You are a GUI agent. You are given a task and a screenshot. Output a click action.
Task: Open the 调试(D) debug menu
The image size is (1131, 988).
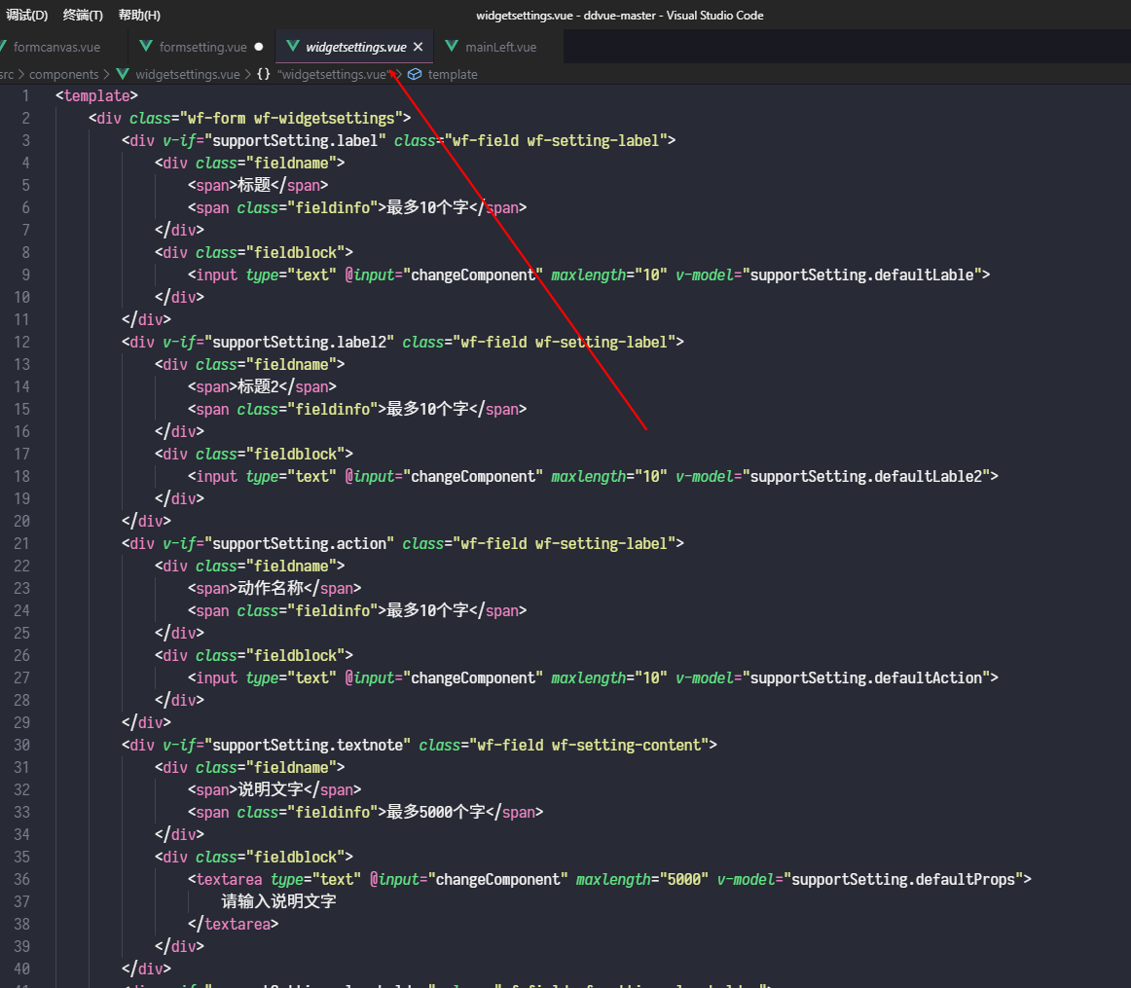[x=26, y=16]
